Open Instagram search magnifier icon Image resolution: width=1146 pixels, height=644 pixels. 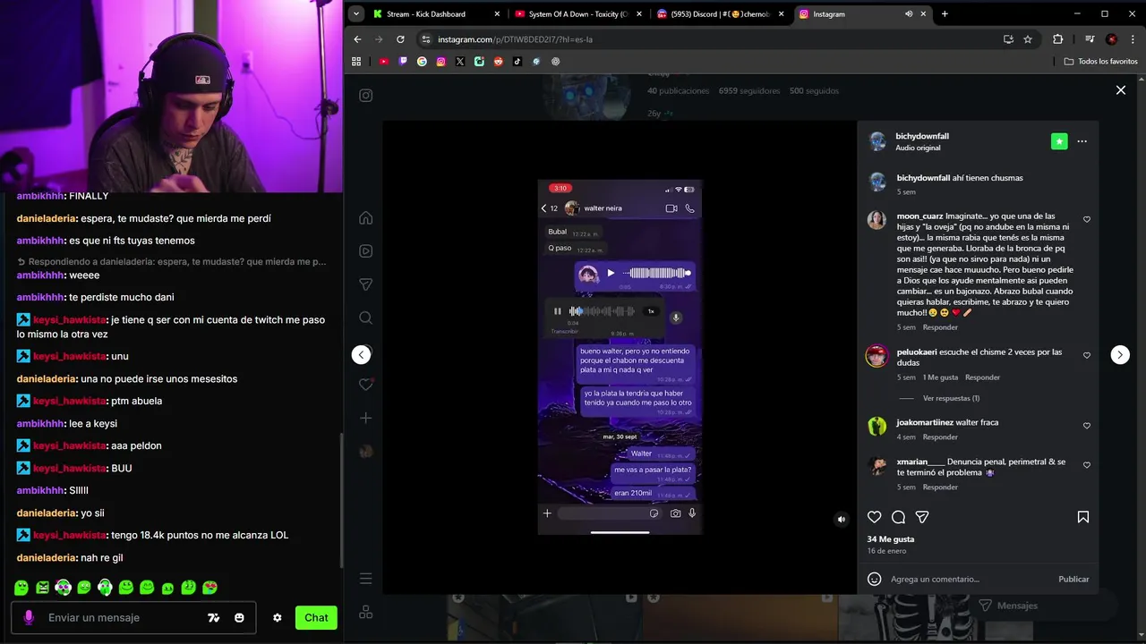point(365,318)
